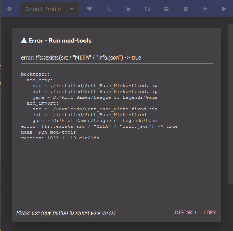233x231 pixels.
Task: Click the warning triangle in error title
Action: click(x=24, y=41)
